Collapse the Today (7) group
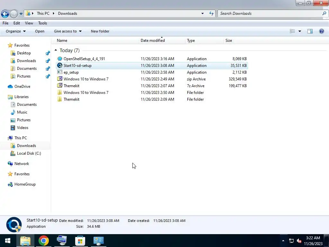Screen dimensions: 329x247 click(x=56, y=50)
